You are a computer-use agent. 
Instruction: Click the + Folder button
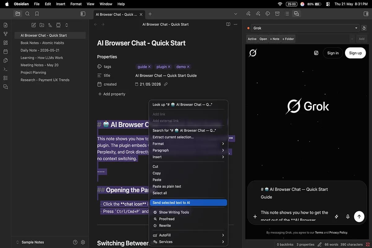(288, 39)
